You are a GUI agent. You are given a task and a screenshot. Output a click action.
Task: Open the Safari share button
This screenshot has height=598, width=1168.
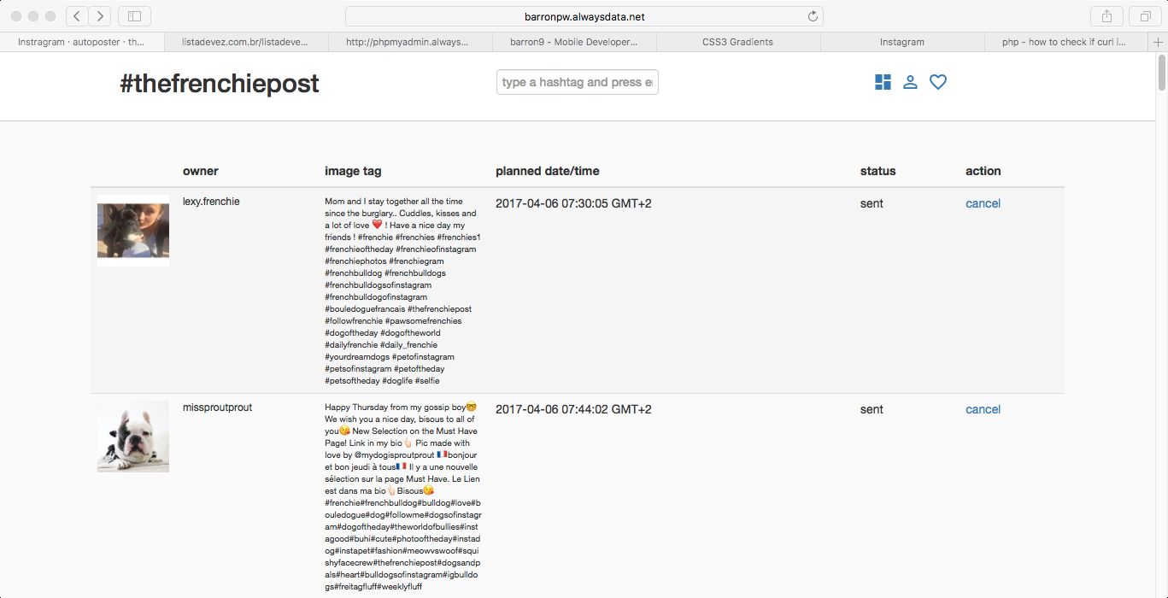tap(1106, 16)
